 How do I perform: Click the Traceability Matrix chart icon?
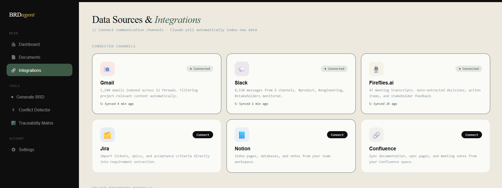13,123
